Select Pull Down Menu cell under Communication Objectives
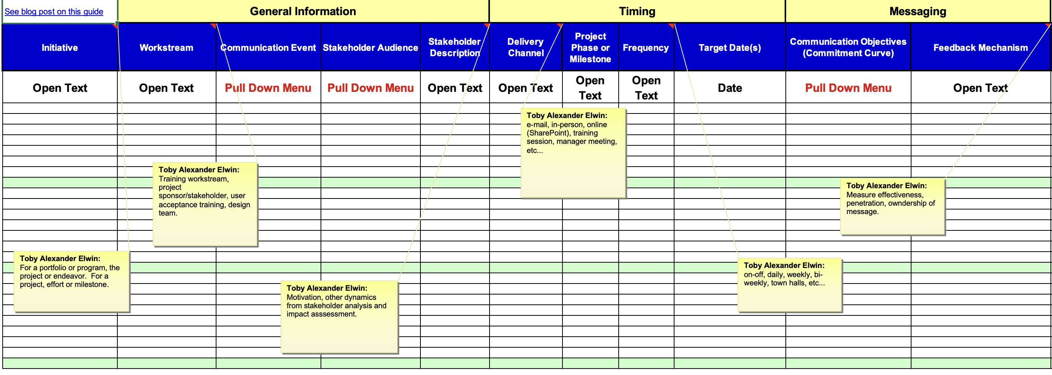The image size is (1052, 375). [848, 88]
